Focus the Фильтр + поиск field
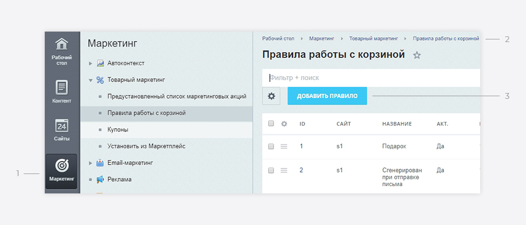This screenshot has width=526, height=225. (371, 78)
